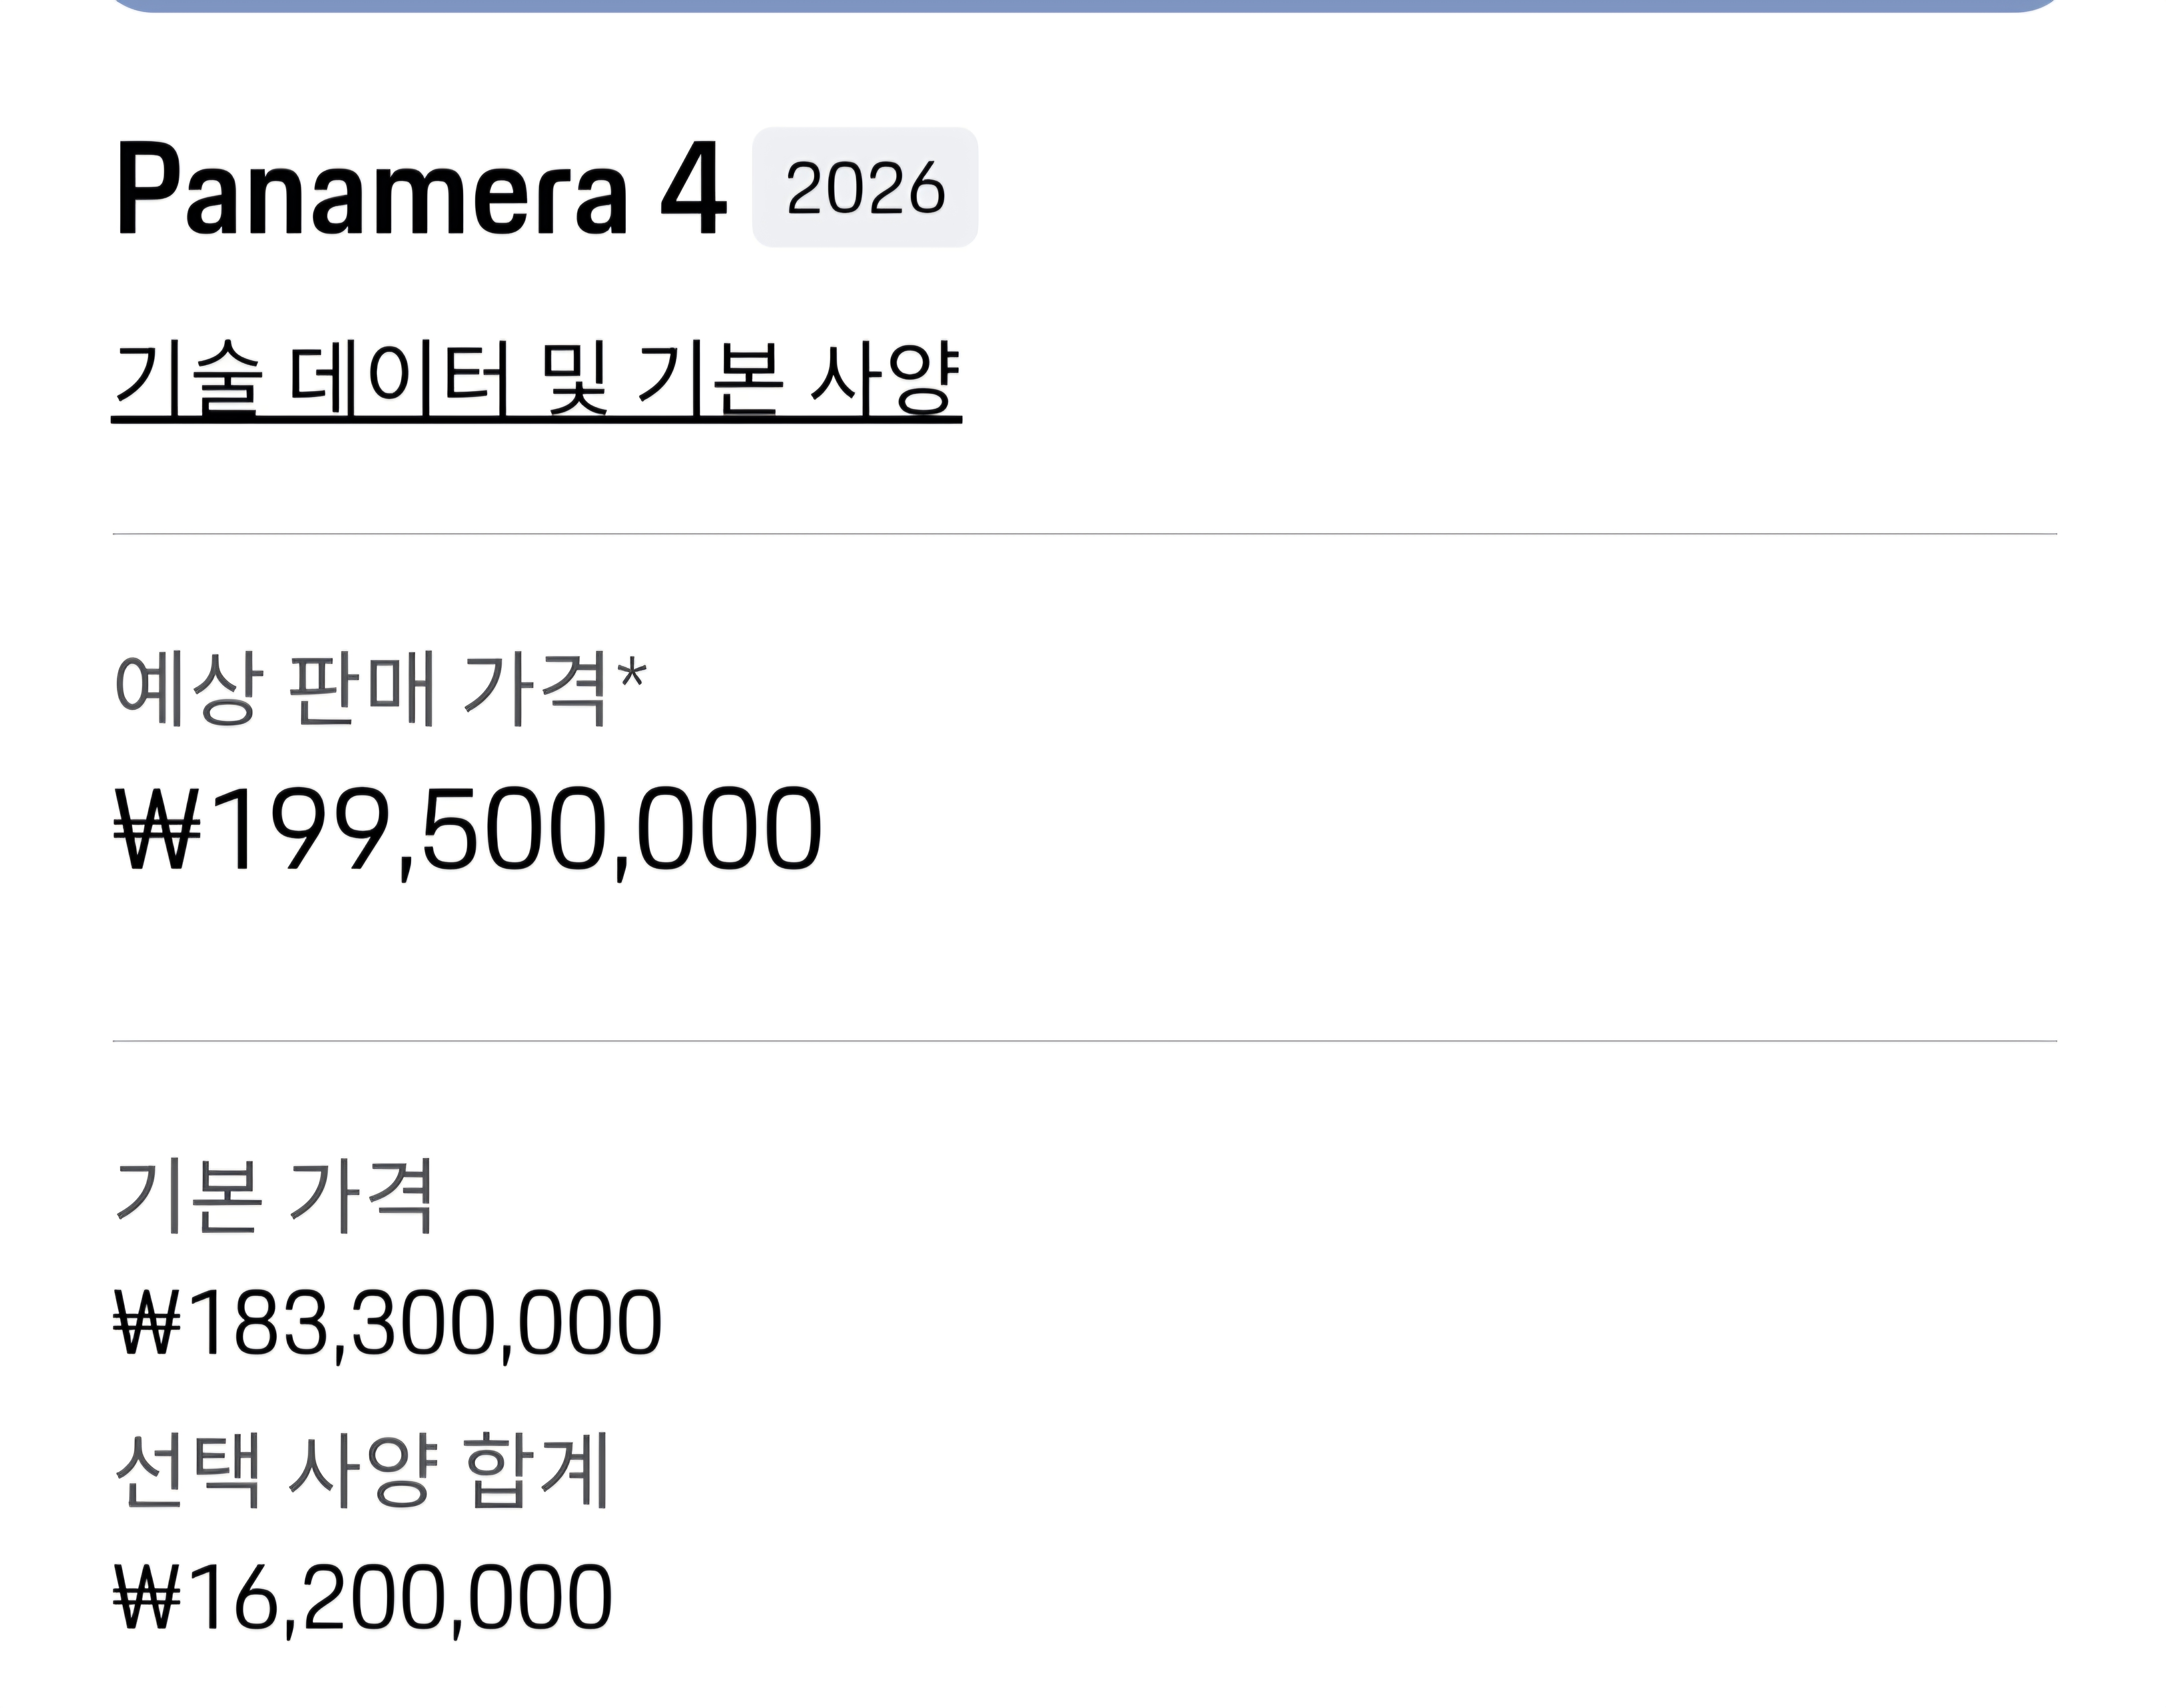Click the ₩183,300,000 base price
This screenshot has height=1708, width=2166.
(388, 1323)
